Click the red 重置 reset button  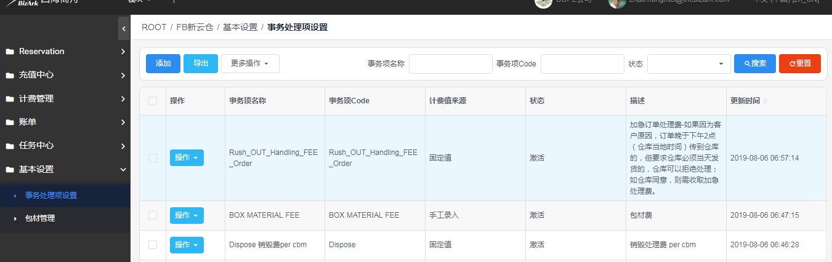click(x=800, y=63)
